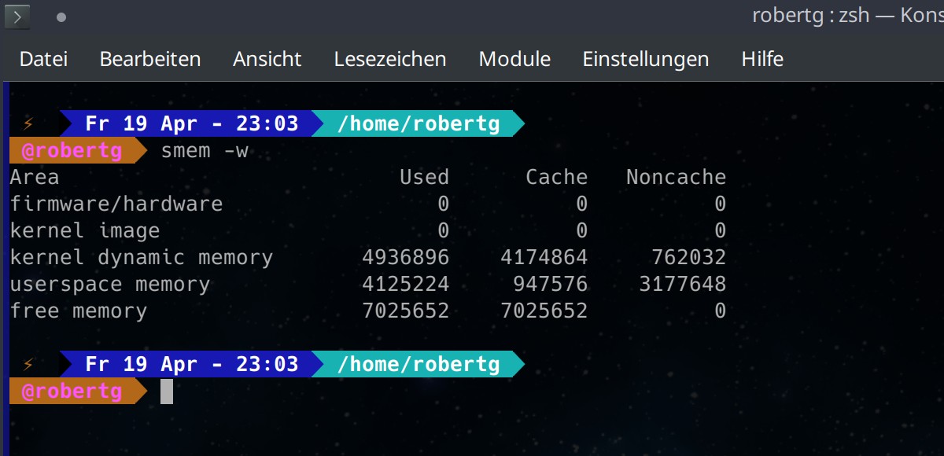This screenshot has height=456, width=944.
Task: Click the Cache value 7025652 for free memory
Action: point(544,311)
